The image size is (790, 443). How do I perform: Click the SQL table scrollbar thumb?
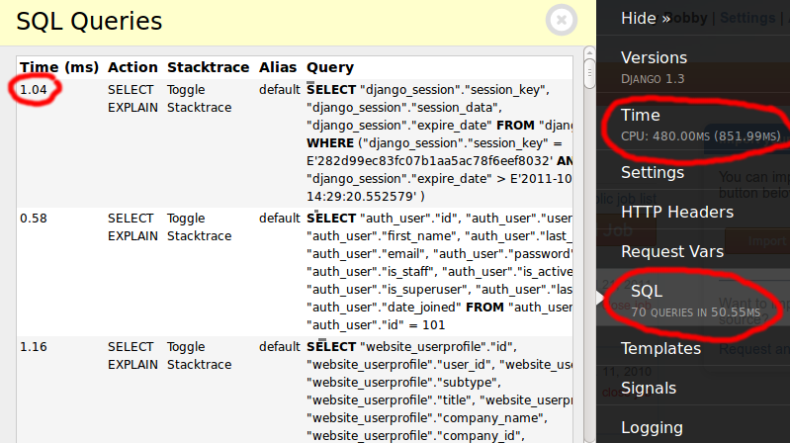coord(589,73)
